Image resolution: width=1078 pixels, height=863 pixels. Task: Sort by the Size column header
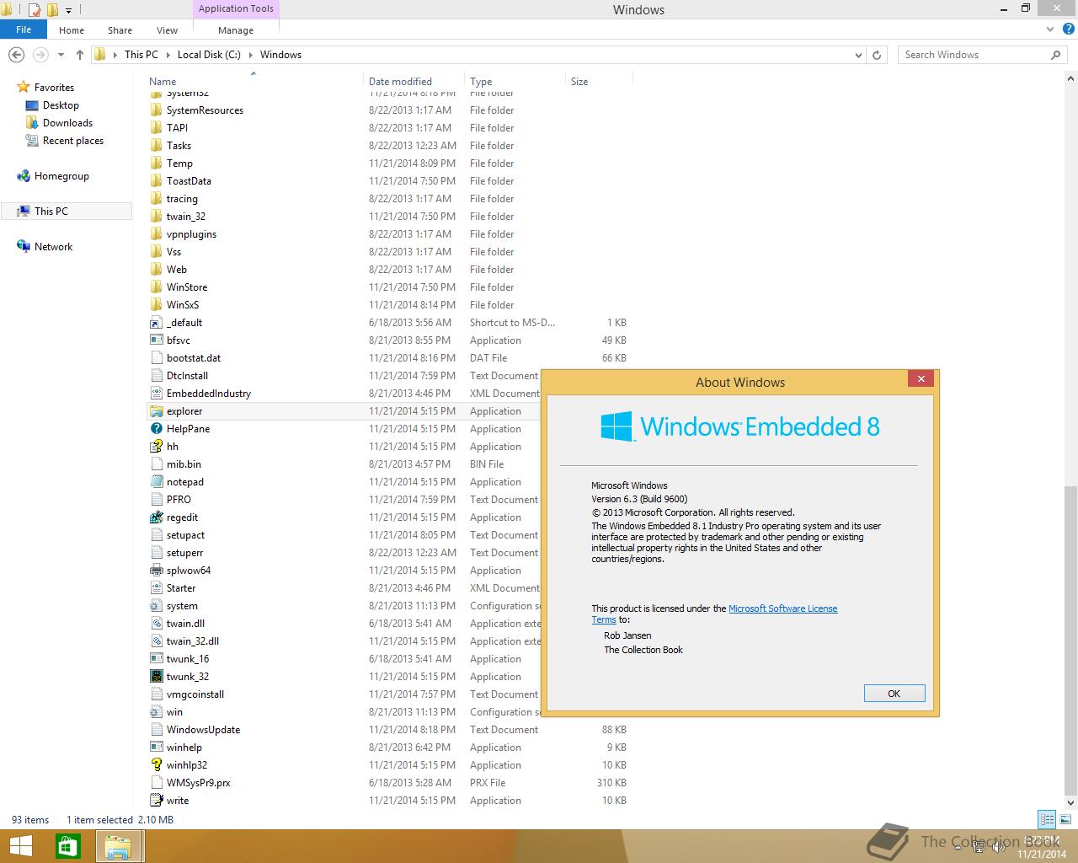point(579,82)
